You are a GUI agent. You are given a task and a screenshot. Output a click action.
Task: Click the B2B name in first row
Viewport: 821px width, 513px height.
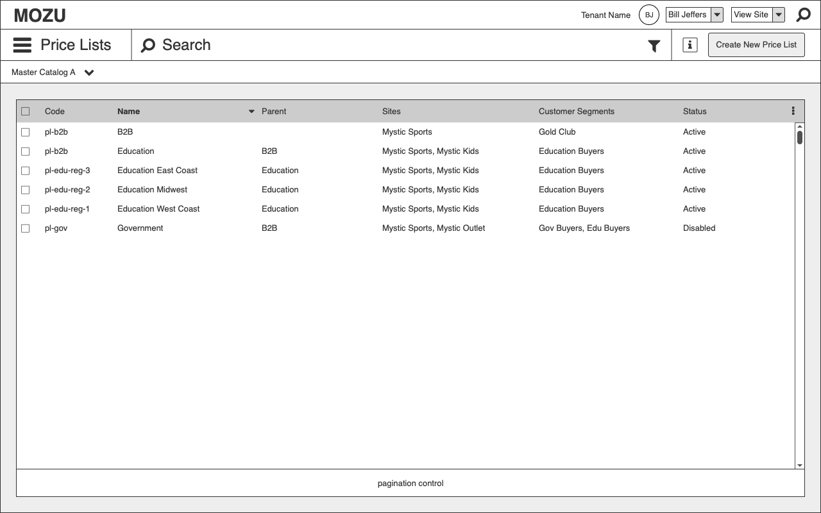pos(125,132)
